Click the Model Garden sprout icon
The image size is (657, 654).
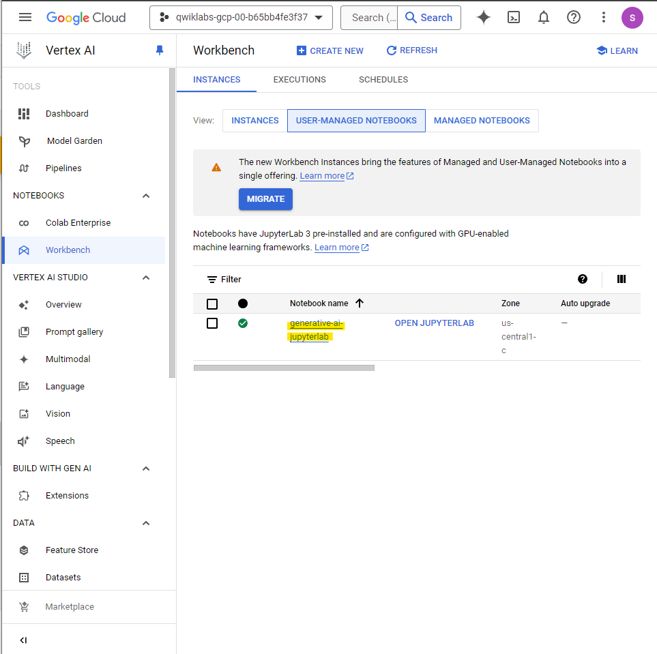[25, 141]
